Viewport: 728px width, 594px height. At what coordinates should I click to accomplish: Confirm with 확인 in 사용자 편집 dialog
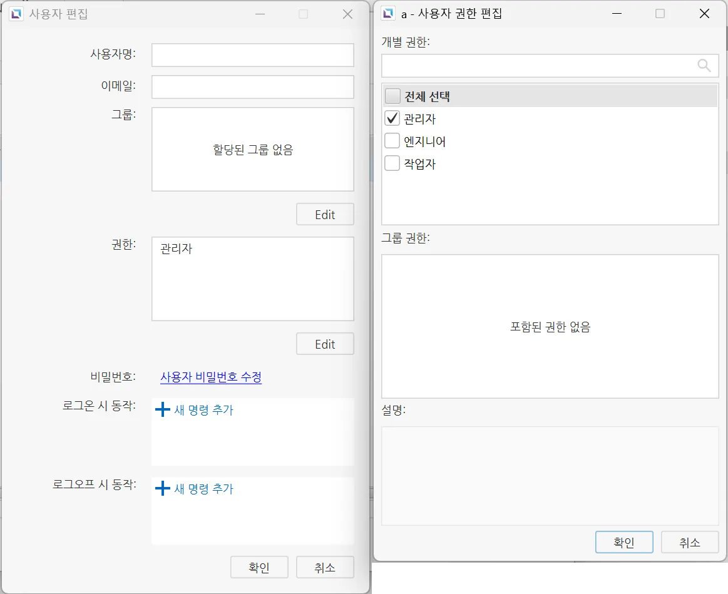(259, 567)
